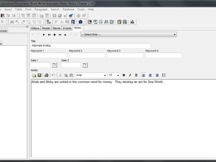Image resolution: width=216 pixels, height=162 pixels.
Task: Open the Help menu
Action: 91,9
